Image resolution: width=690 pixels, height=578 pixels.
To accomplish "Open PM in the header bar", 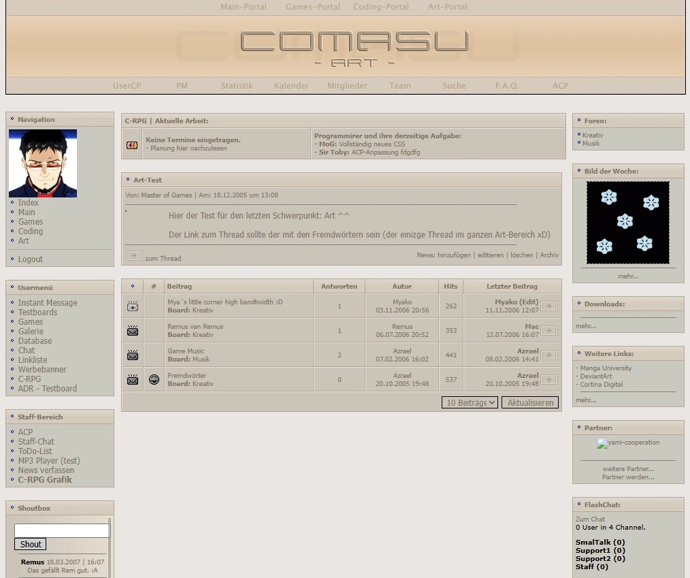I will pos(182,86).
